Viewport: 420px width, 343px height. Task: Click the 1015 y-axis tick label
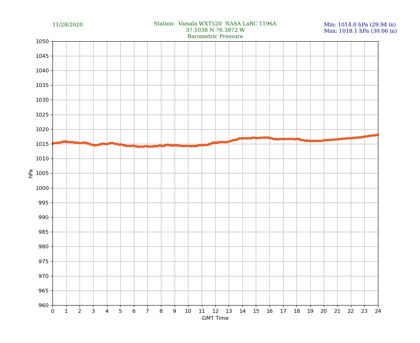coord(42,144)
